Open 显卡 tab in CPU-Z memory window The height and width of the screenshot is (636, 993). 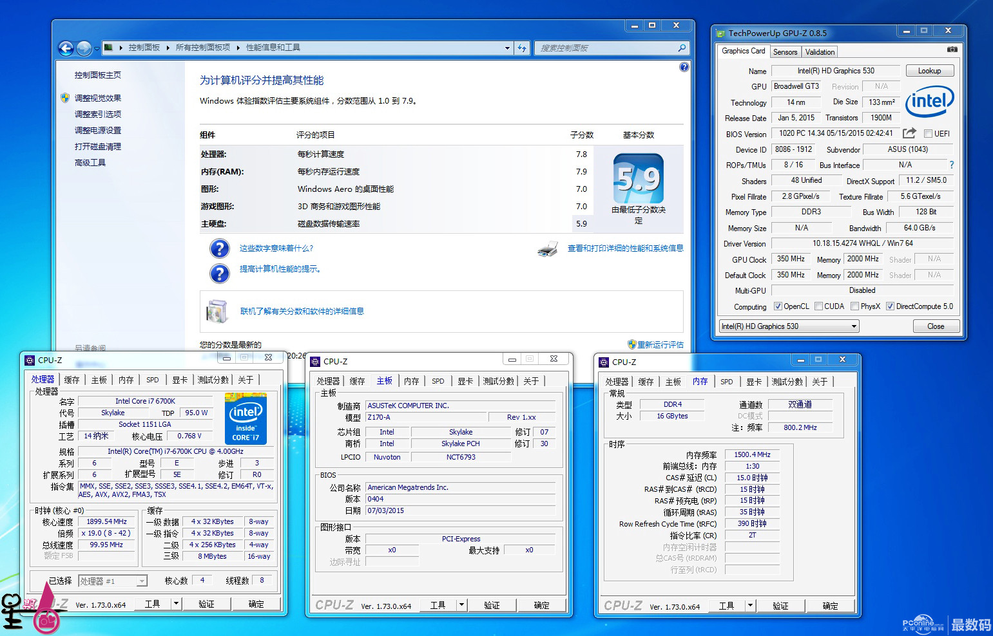[x=754, y=382]
